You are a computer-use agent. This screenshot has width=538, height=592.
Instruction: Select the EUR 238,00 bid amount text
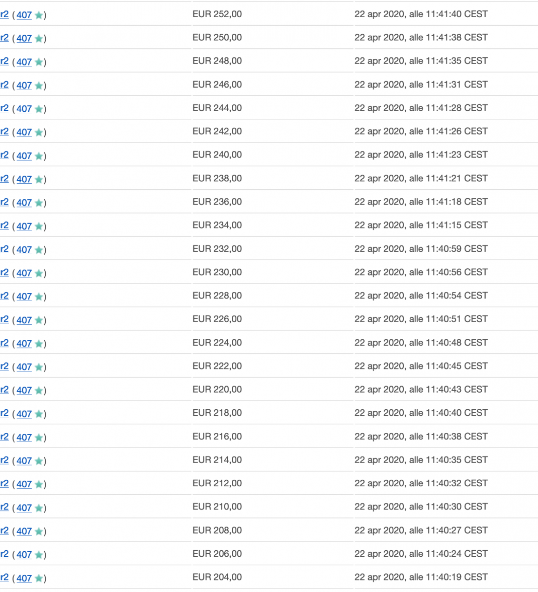[217, 178]
